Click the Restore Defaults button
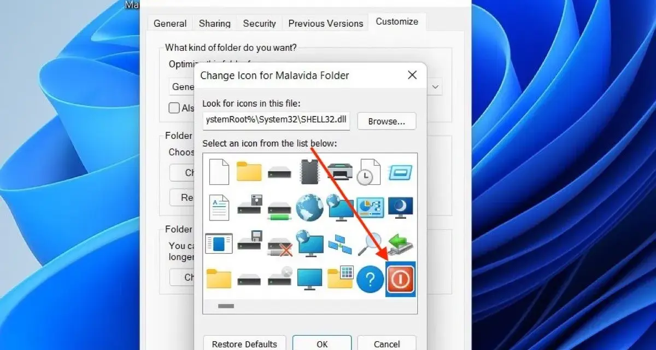 pyautogui.click(x=244, y=343)
